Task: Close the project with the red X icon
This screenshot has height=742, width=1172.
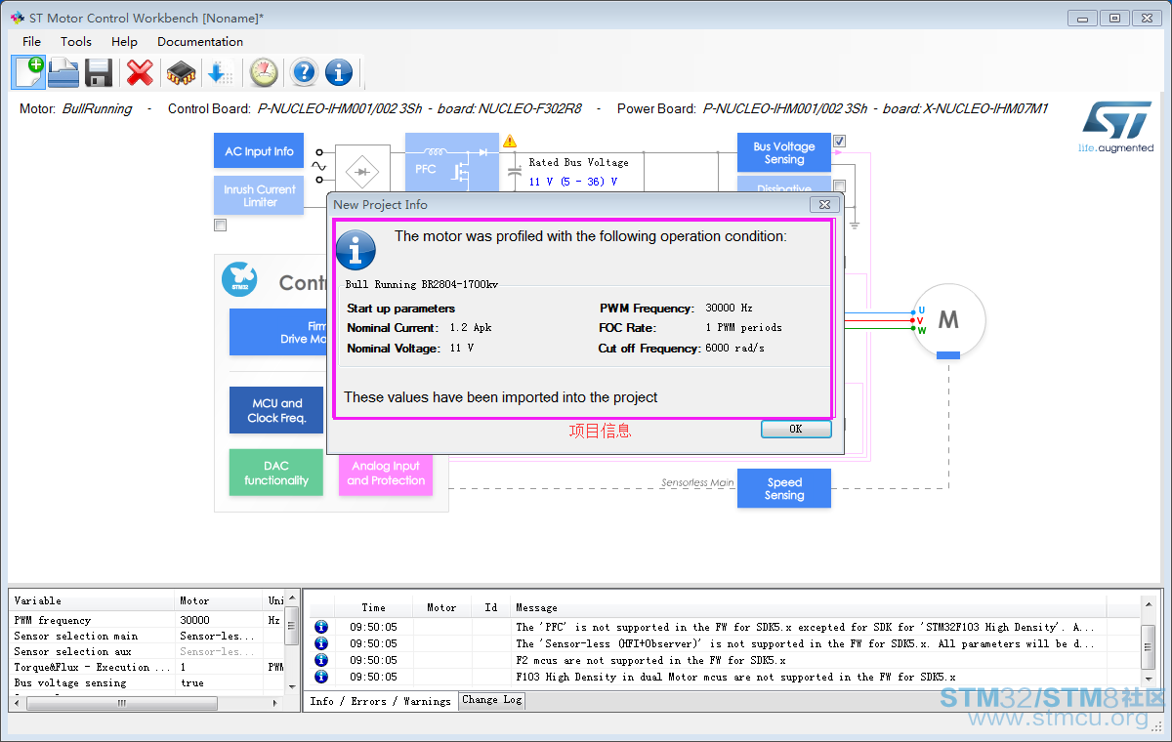Action: [x=141, y=72]
